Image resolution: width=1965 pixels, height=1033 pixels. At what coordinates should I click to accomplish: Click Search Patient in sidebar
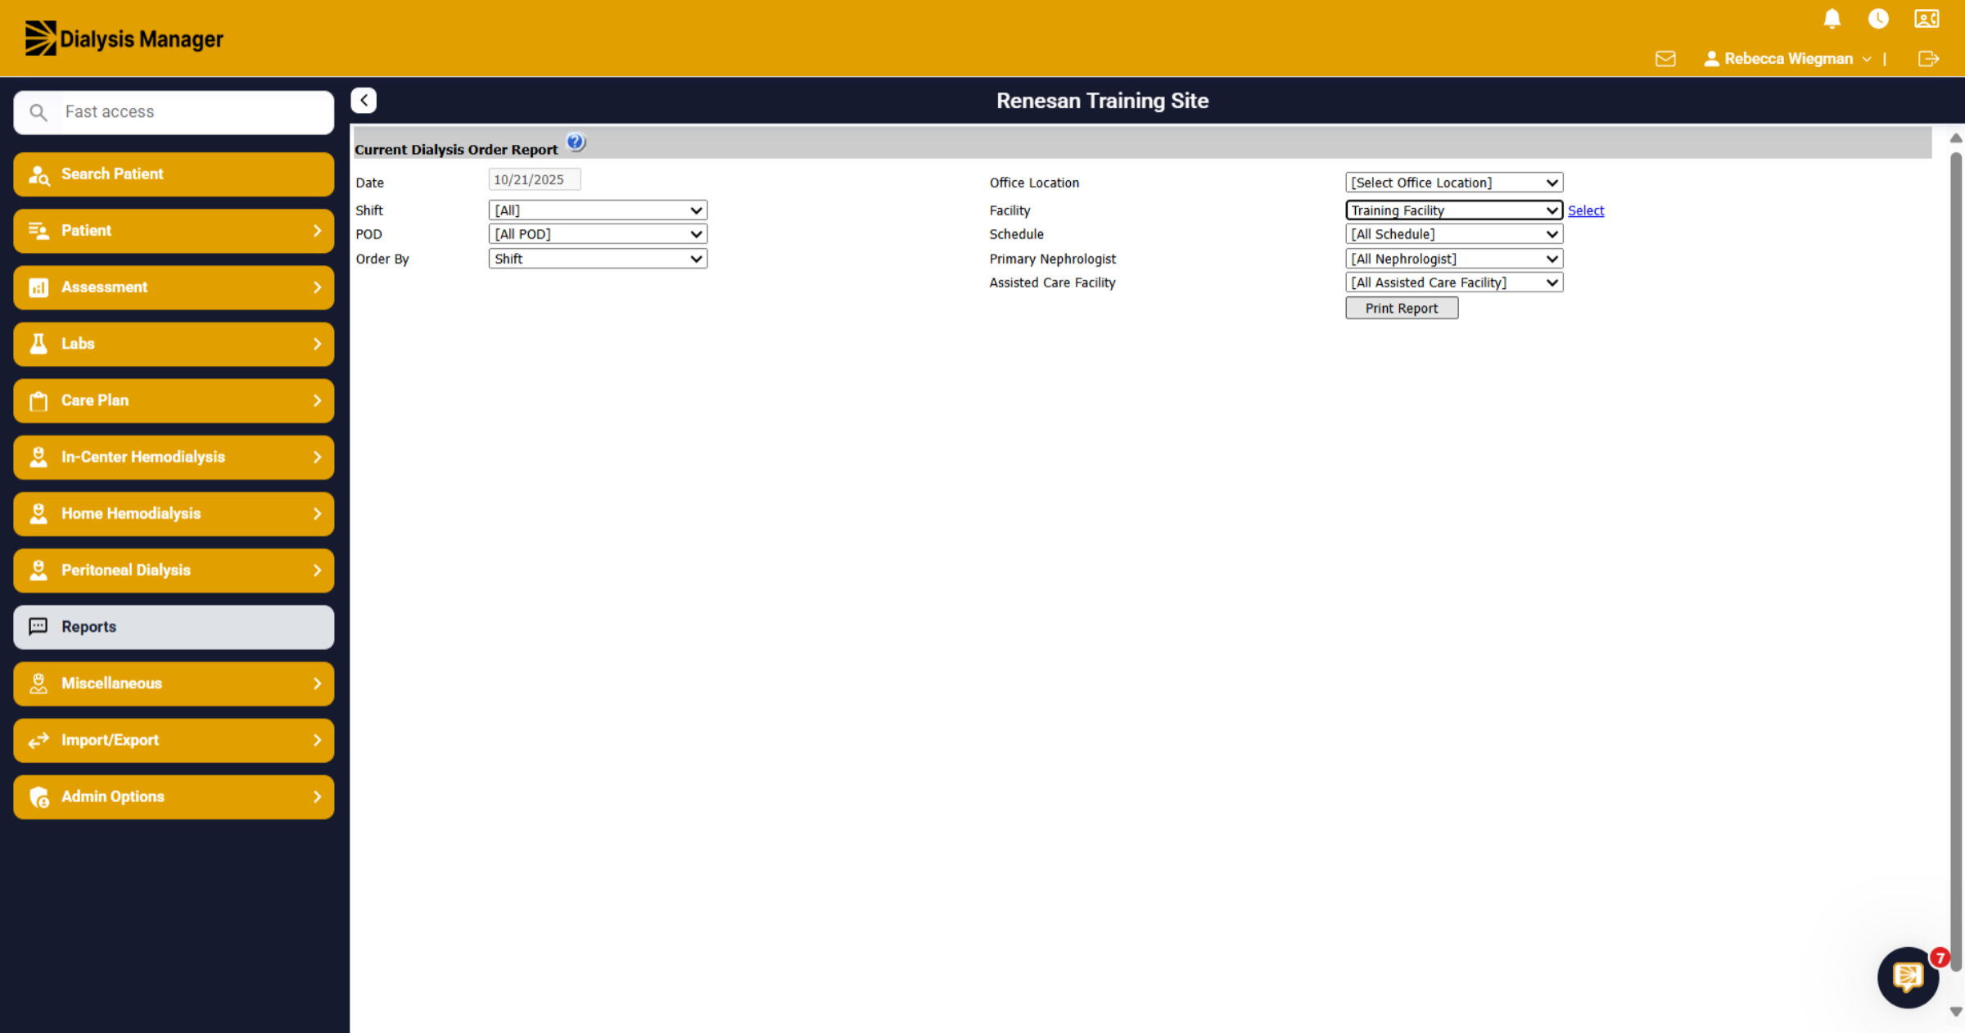(174, 174)
